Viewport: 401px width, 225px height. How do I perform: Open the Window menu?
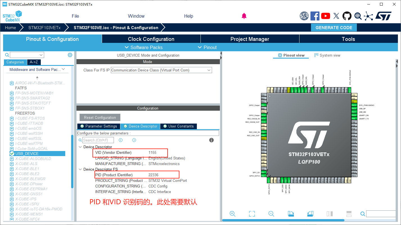[136, 16]
